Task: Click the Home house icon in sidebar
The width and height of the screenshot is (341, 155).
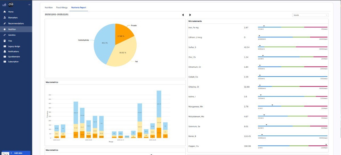Action: [x=5, y=12]
